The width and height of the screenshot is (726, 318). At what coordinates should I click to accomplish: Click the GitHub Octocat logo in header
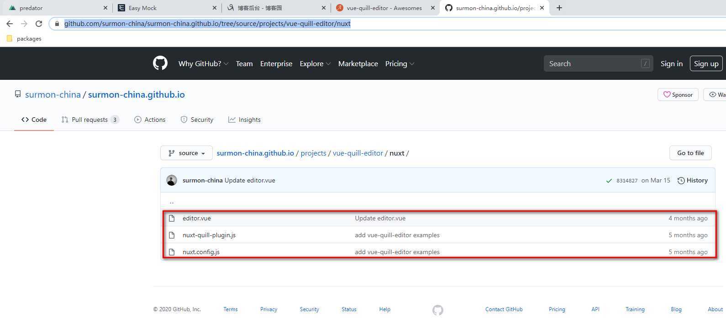tap(160, 63)
